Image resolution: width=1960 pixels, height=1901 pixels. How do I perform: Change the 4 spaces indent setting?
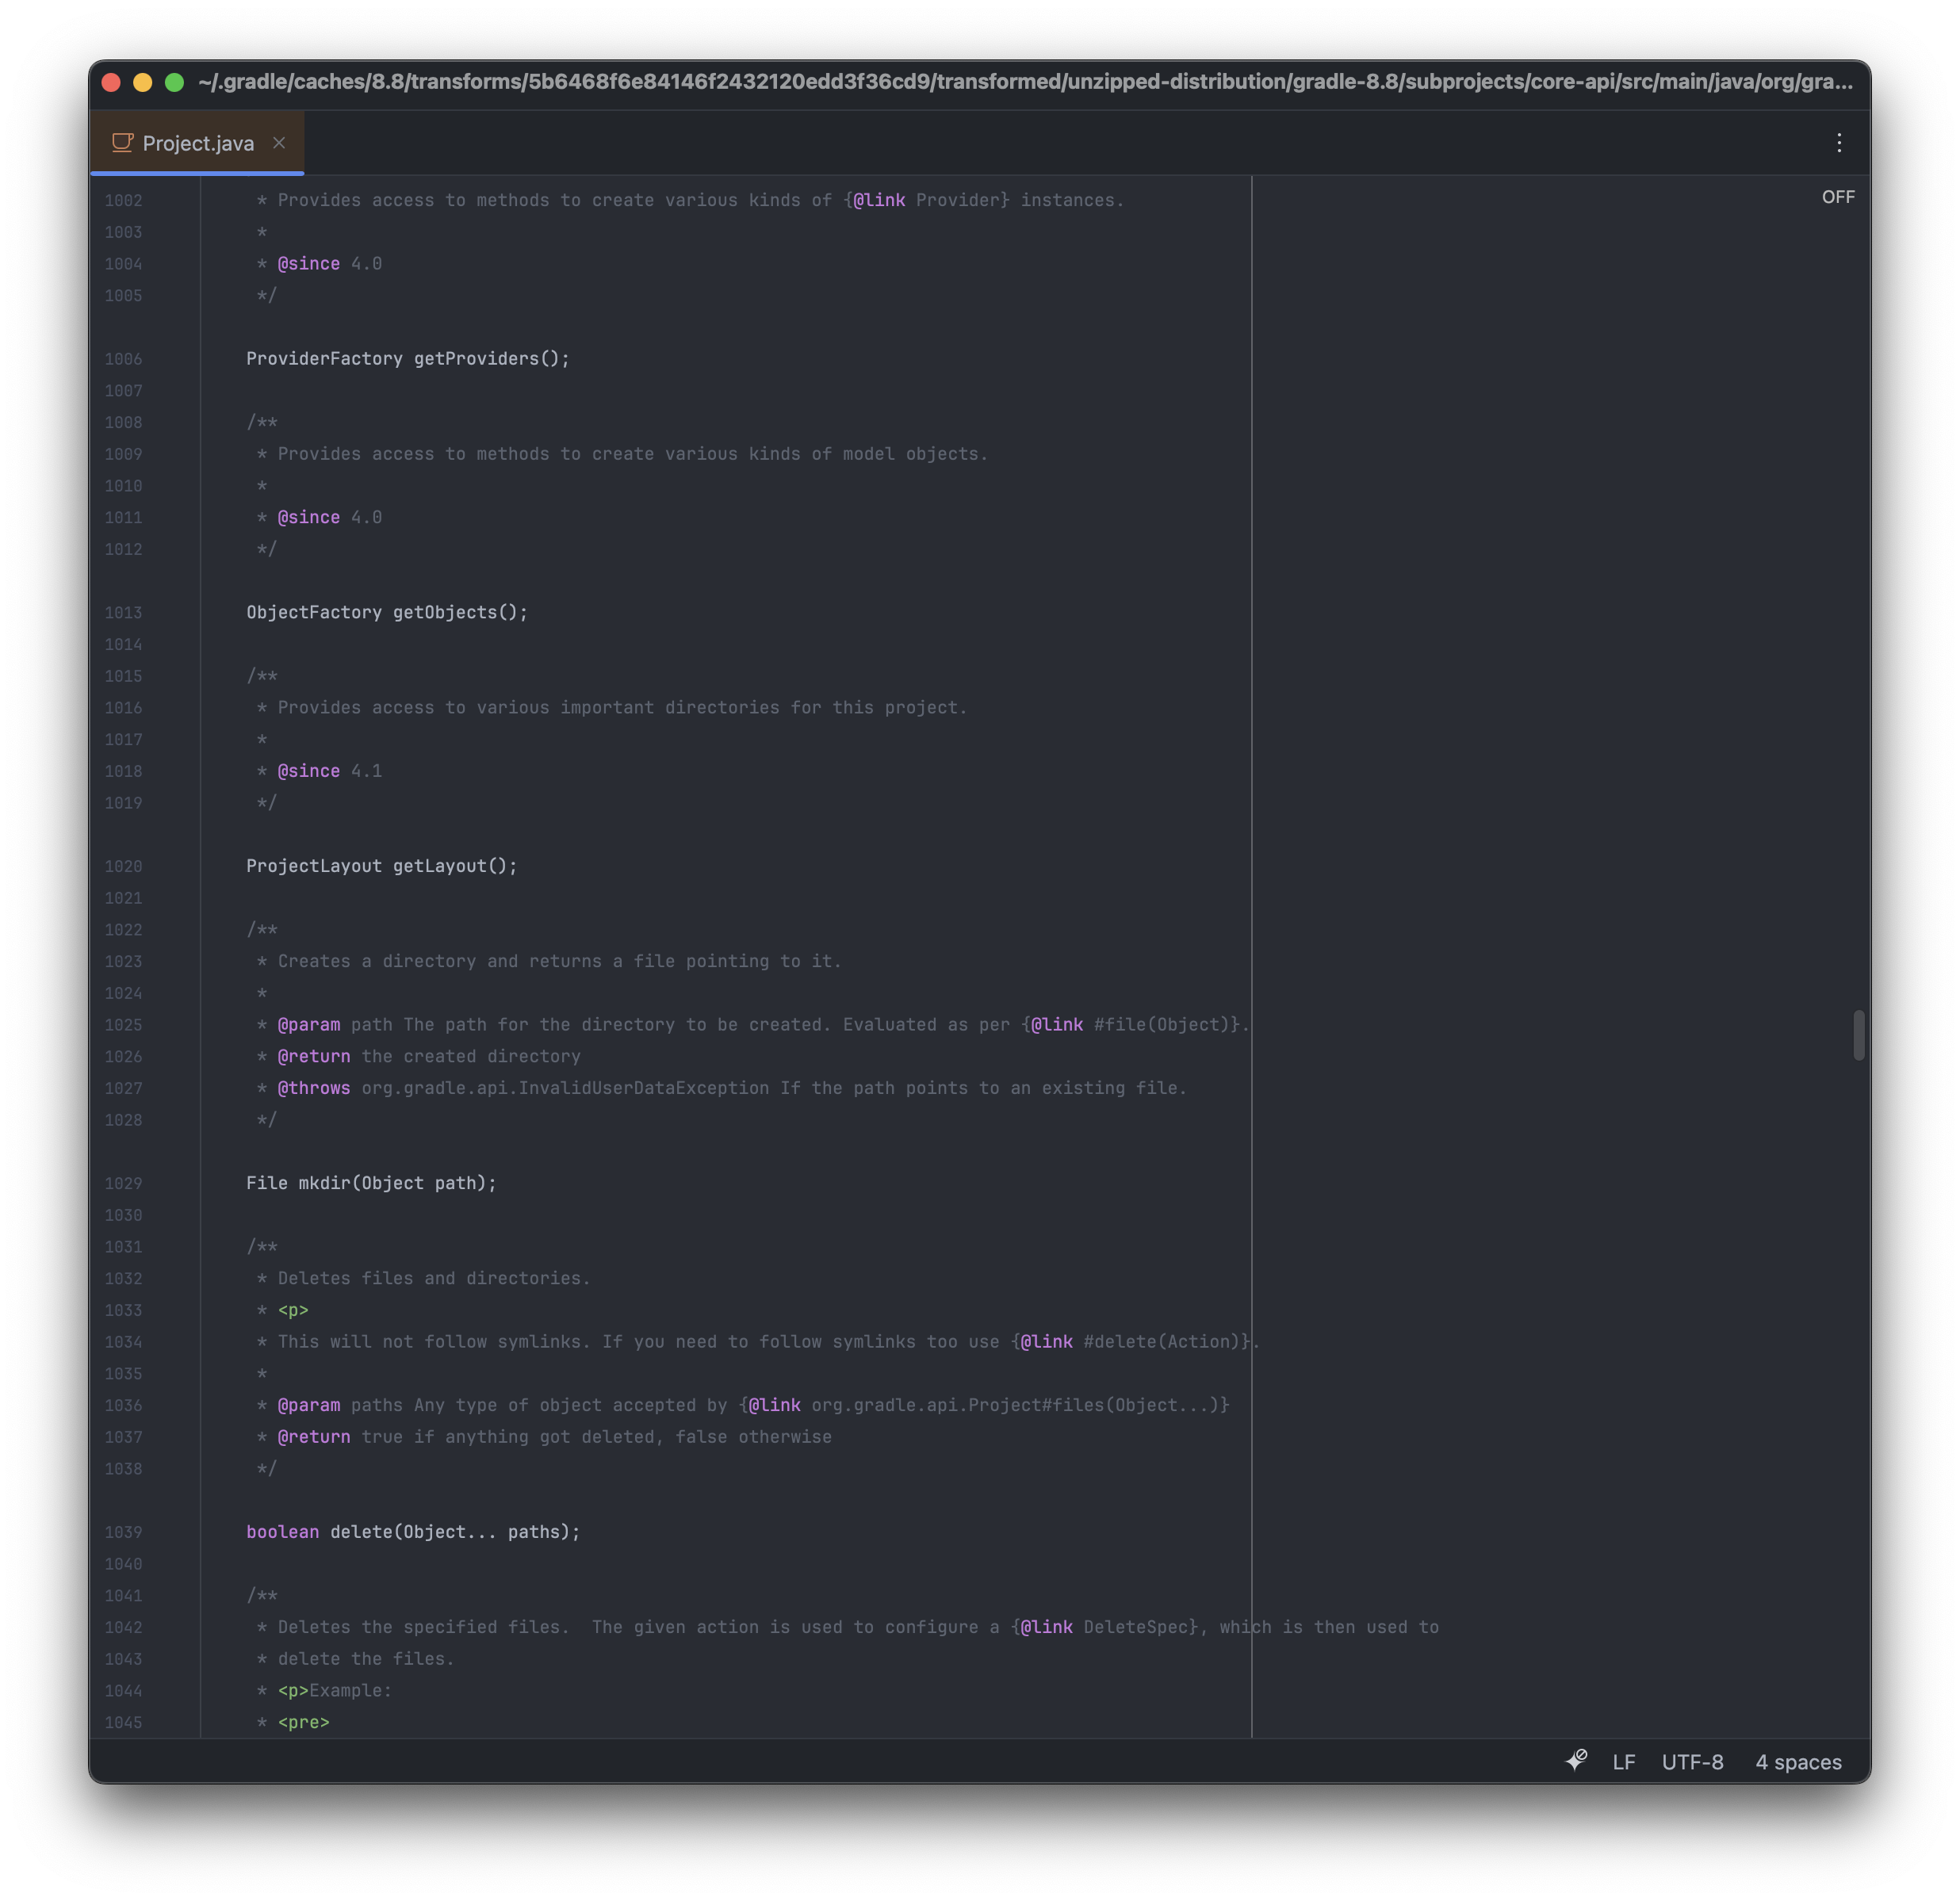1798,1762
